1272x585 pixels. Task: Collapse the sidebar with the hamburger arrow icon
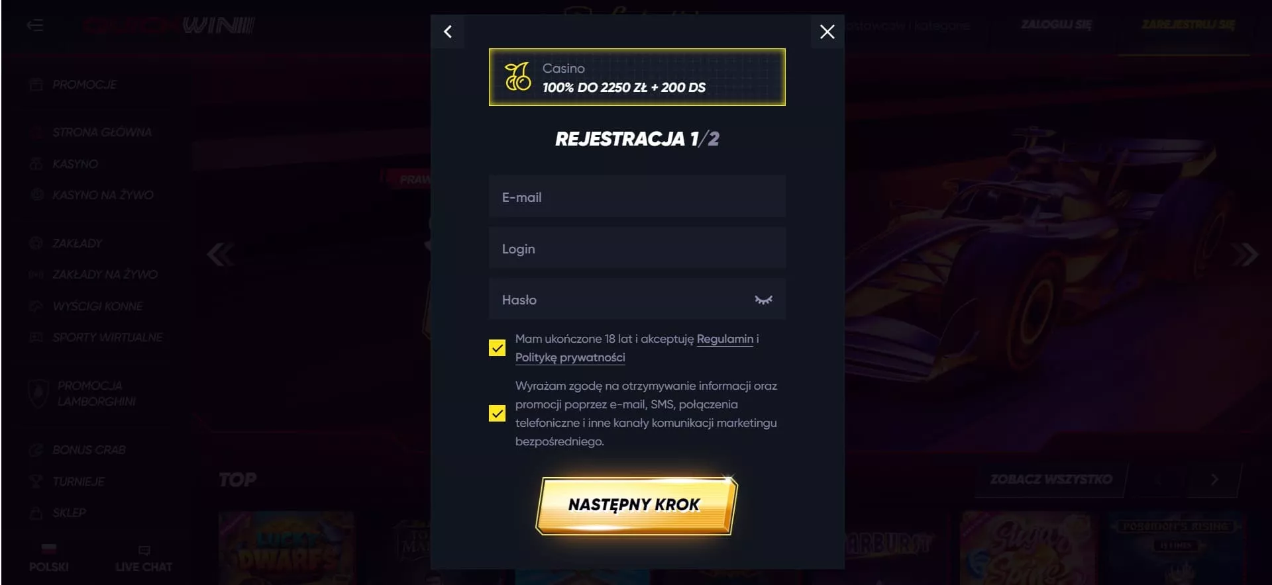click(35, 25)
